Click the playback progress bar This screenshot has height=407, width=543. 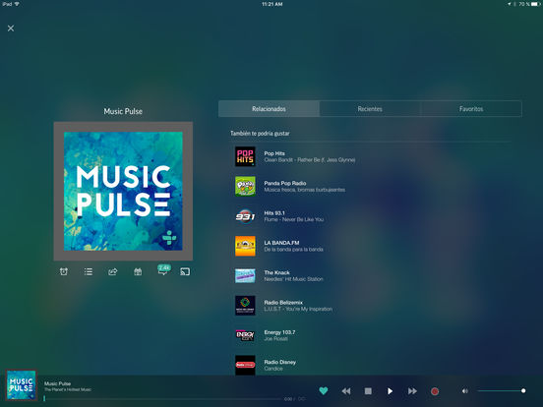[x=162, y=399]
